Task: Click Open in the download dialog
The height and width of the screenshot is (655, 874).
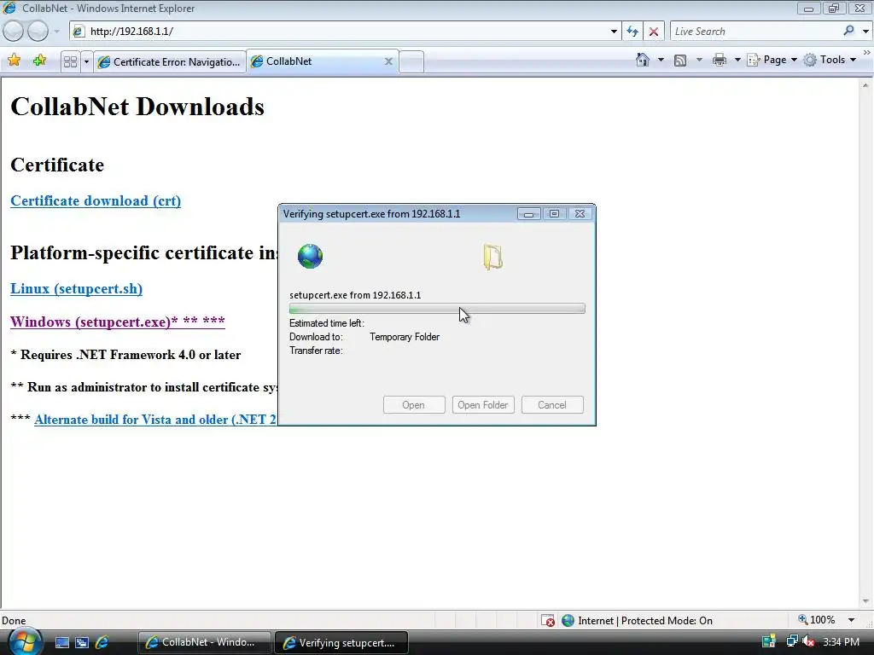Action: pyautogui.click(x=414, y=405)
